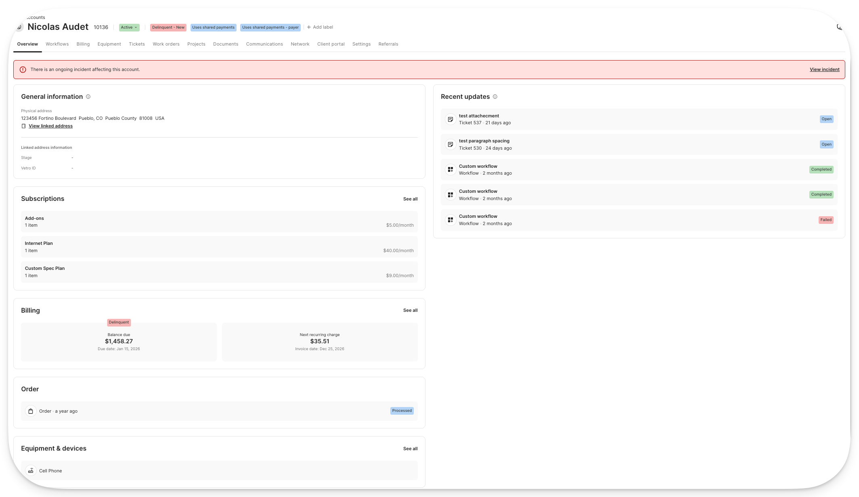The width and height of the screenshot is (859, 497).
Task: Click the plus icon next to Add label
Action: pyautogui.click(x=309, y=27)
